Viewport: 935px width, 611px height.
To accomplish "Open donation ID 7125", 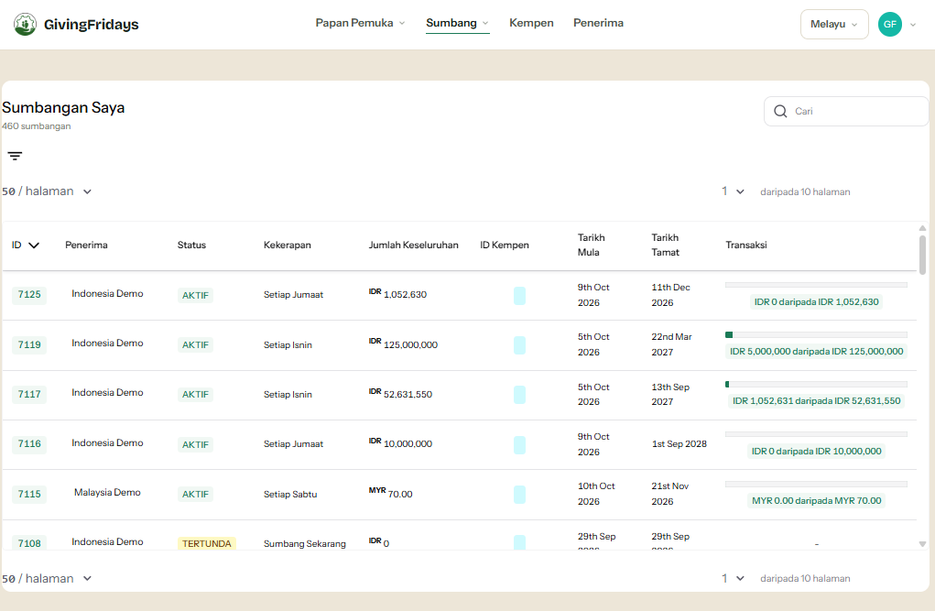I will coord(29,295).
